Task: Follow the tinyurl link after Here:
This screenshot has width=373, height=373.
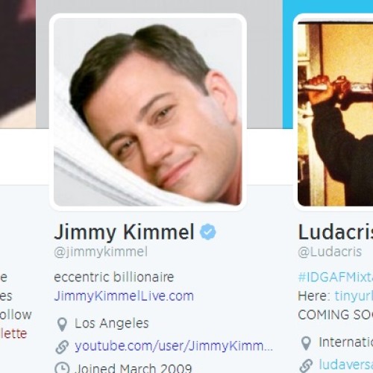Action: [354, 296]
